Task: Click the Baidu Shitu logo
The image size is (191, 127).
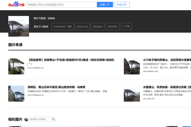Action: tap(16, 5)
